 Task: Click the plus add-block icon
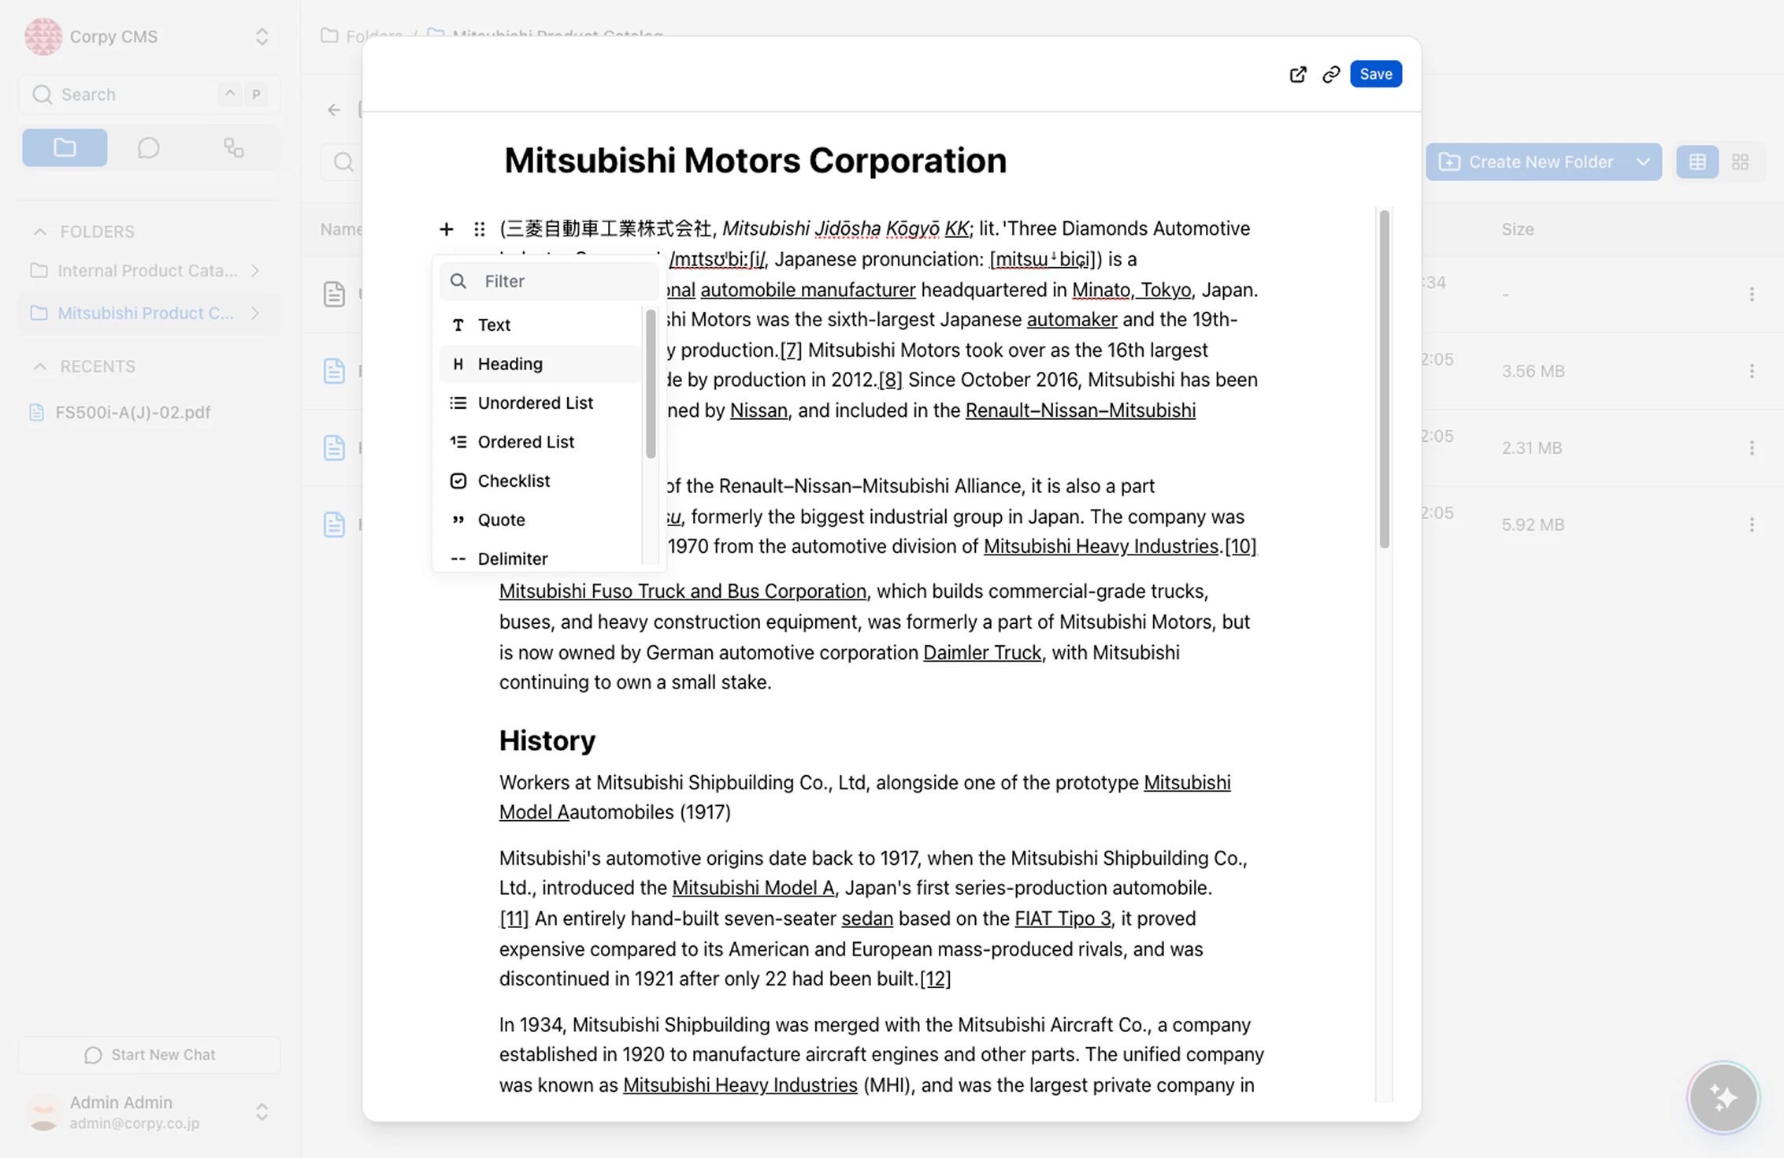click(x=447, y=229)
